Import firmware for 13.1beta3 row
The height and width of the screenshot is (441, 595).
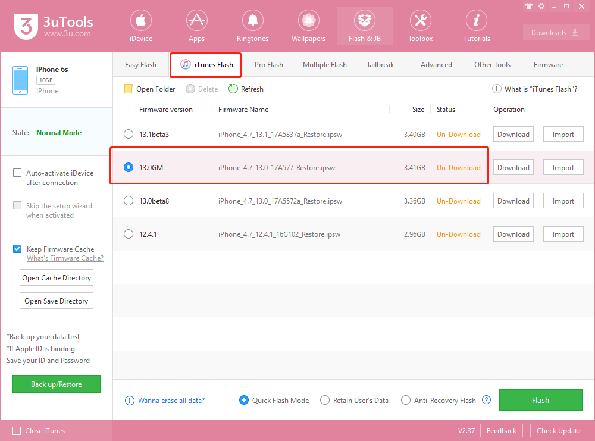(x=563, y=135)
